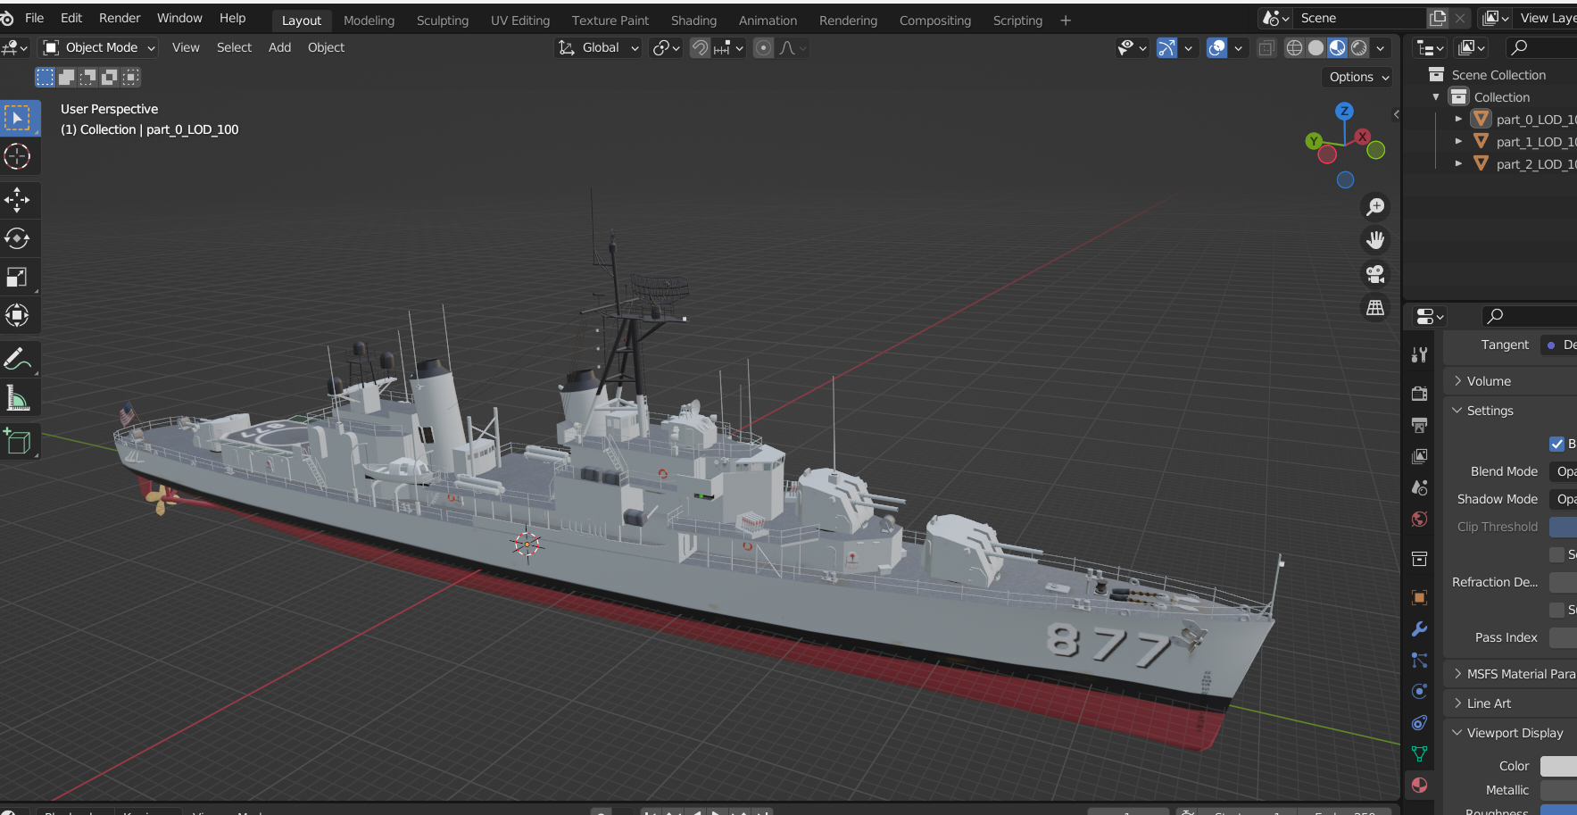Switch to solid viewport shading
The image size is (1577, 815).
[x=1316, y=48]
